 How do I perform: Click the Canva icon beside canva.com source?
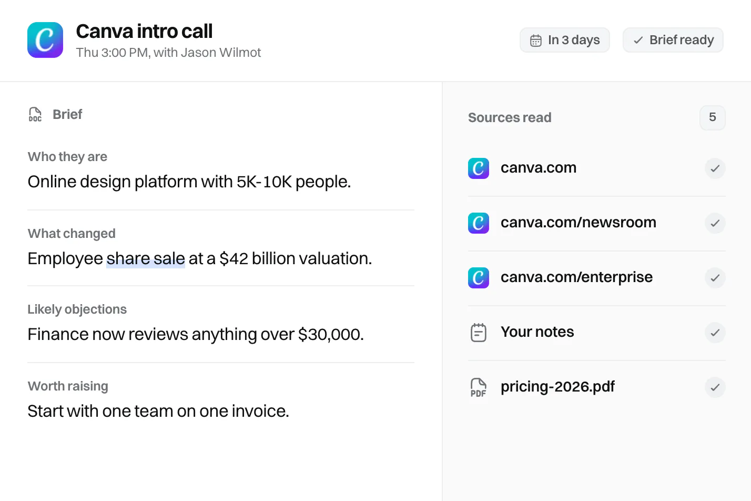479,168
